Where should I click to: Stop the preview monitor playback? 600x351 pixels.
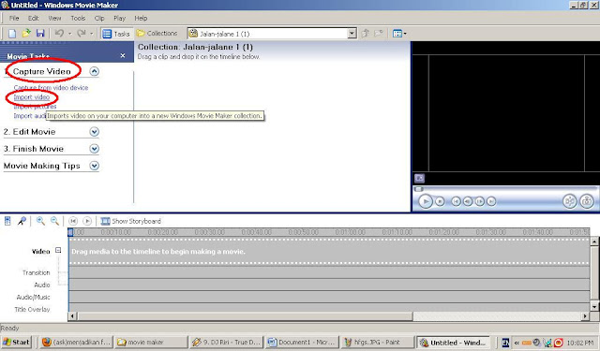click(x=440, y=201)
